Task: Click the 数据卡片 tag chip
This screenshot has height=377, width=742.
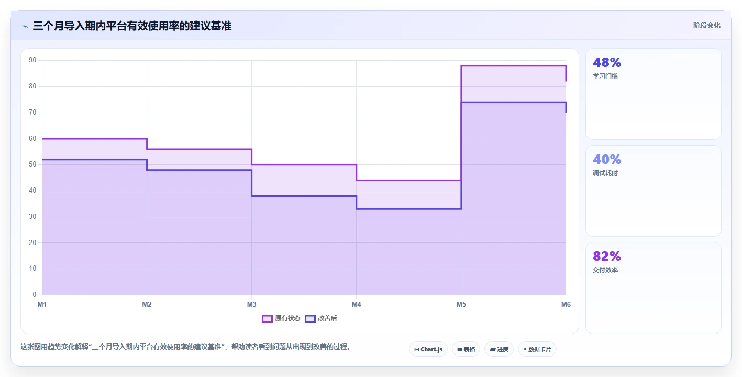Action: tap(537, 349)
